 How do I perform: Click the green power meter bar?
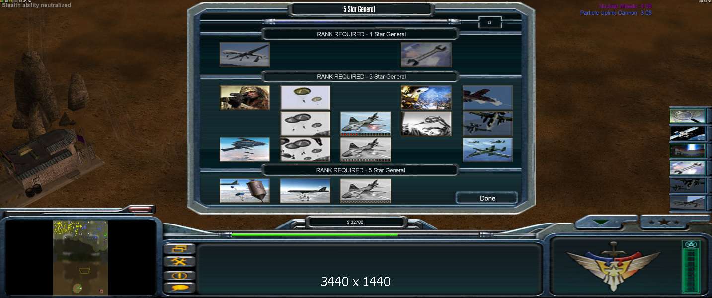tap(691, 270)
